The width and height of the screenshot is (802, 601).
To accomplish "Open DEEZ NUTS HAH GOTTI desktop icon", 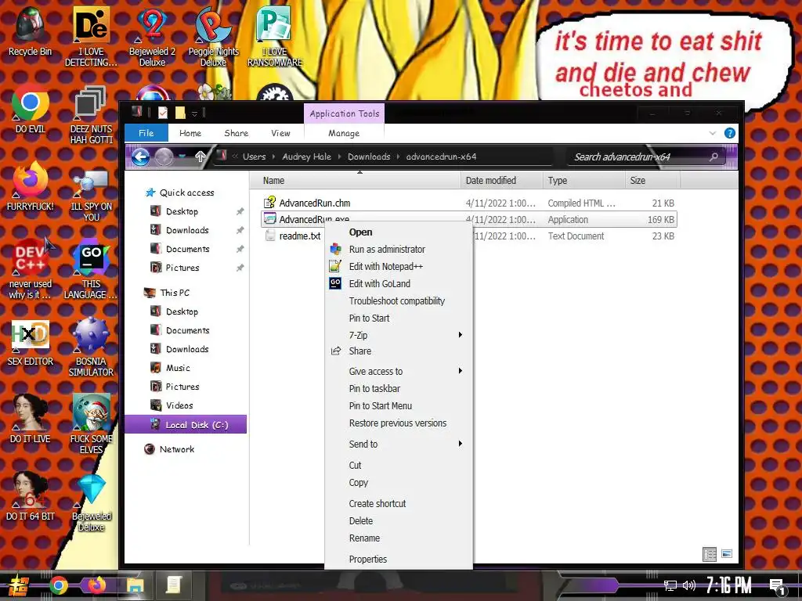I will click(x=91, y=114).
